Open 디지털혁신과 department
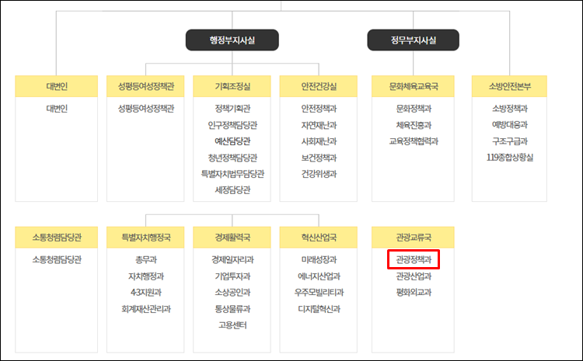 tap(319, 309)
